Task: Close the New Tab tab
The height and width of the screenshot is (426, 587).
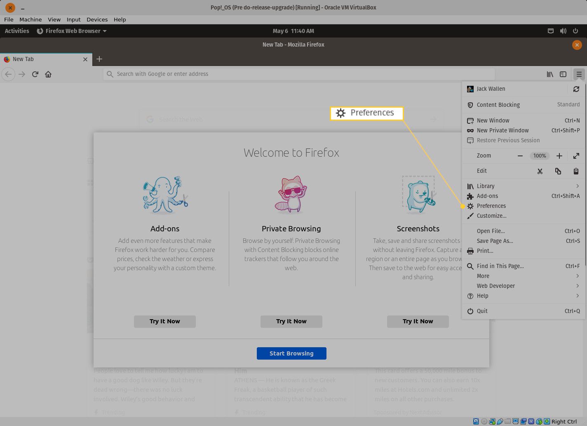Action: 85,59
